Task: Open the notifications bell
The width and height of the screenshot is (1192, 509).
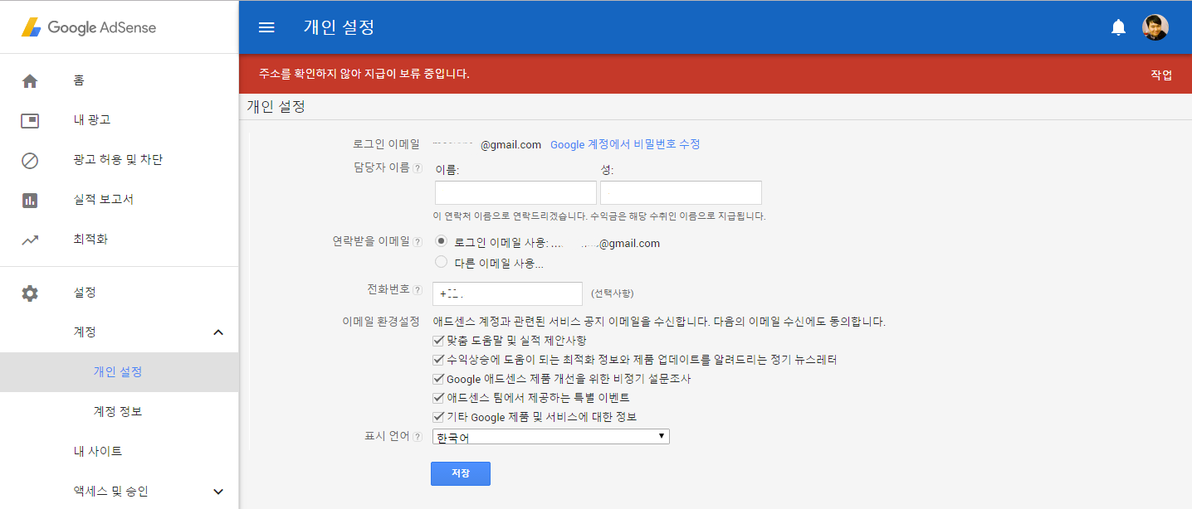Action: click(x=1118, y=27)
